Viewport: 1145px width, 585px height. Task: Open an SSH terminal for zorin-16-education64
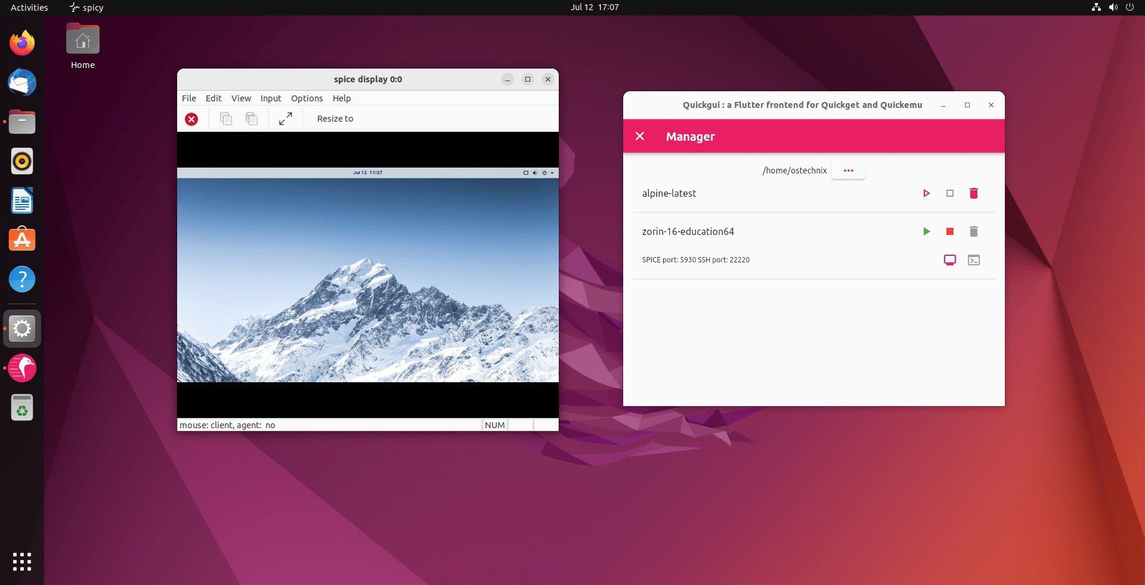pos(974,260)
